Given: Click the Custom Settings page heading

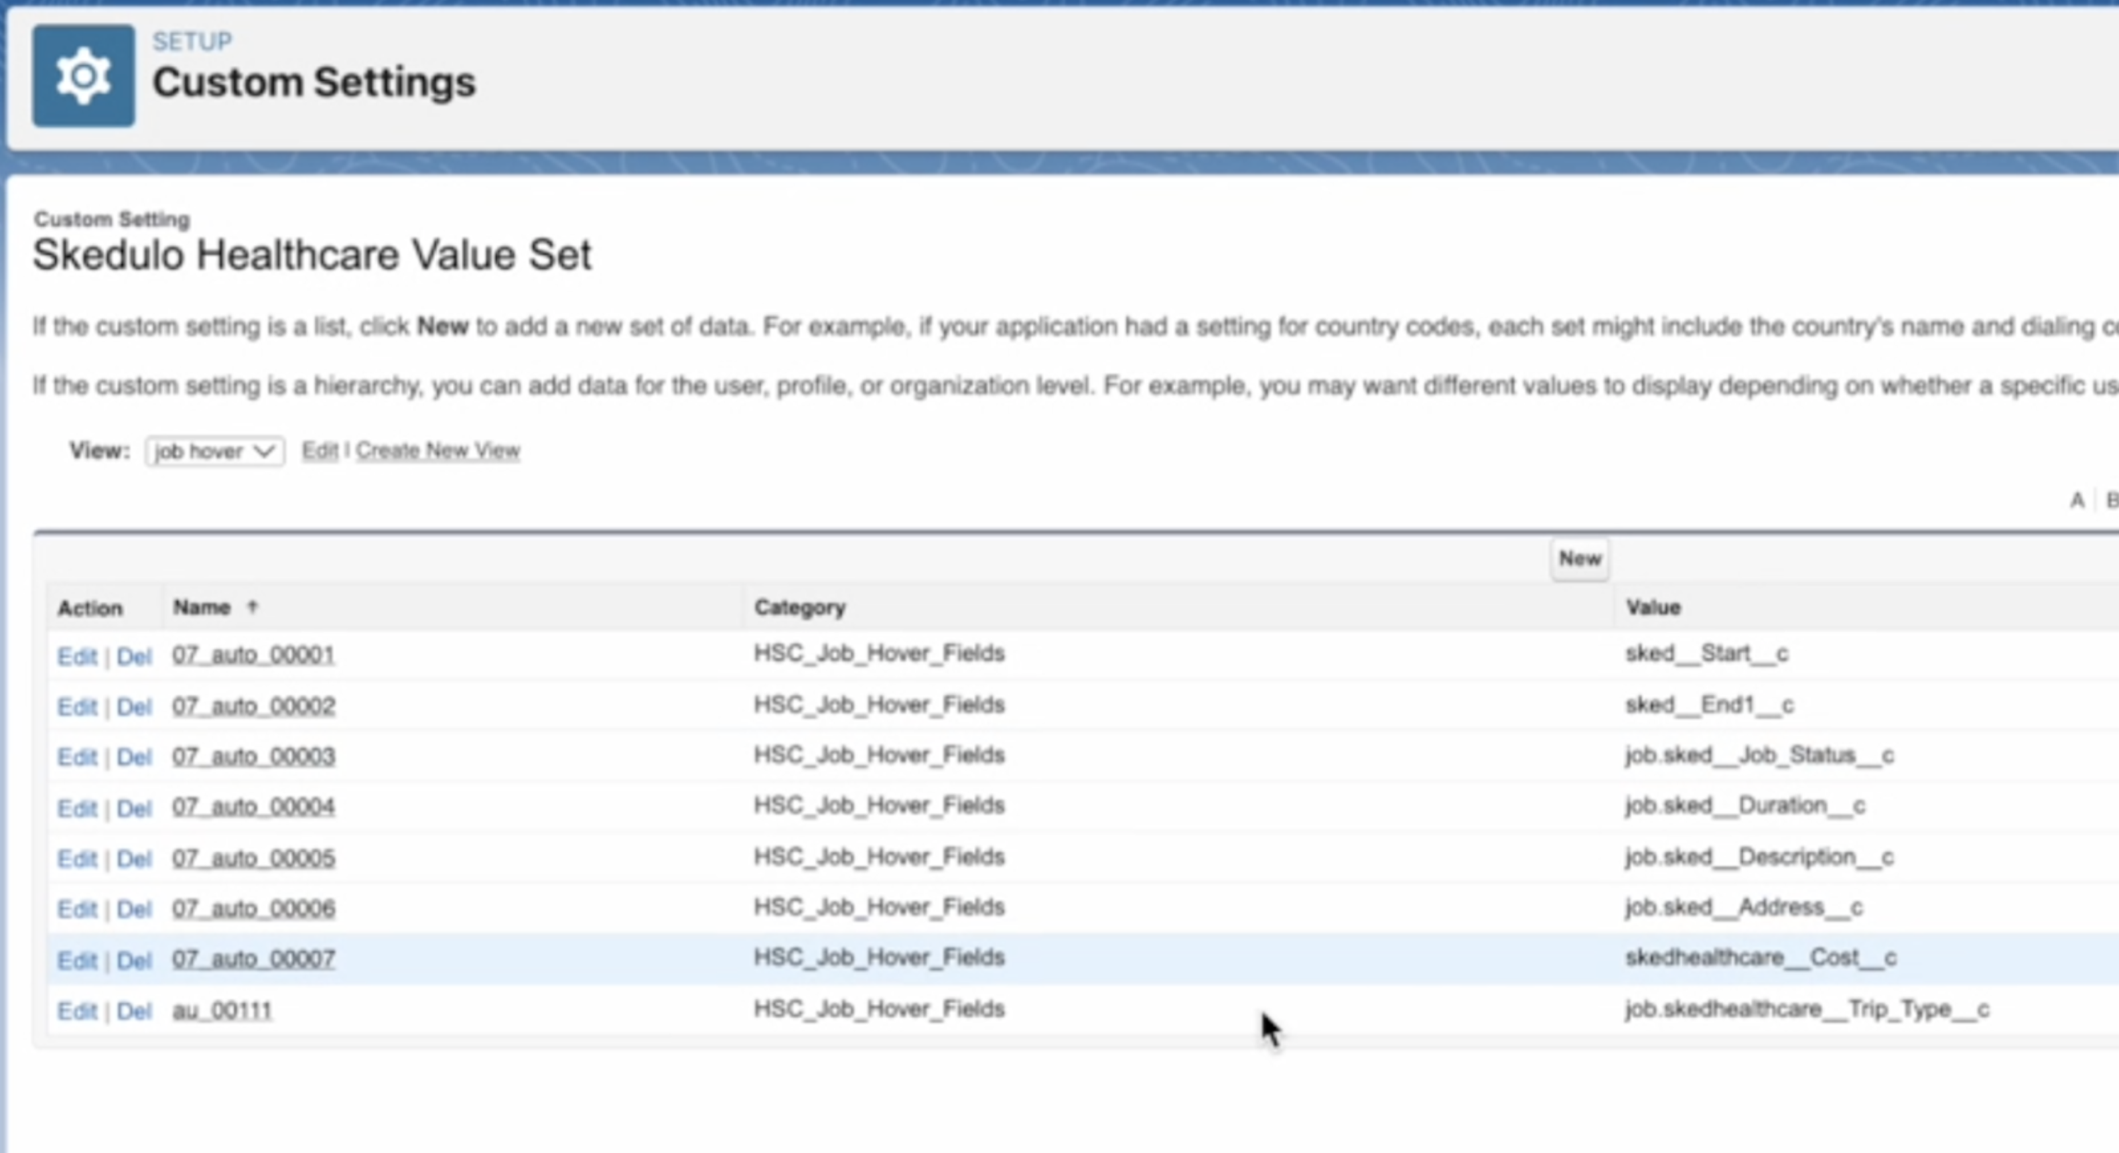Looking at the screenshot, I should [314, 82].
